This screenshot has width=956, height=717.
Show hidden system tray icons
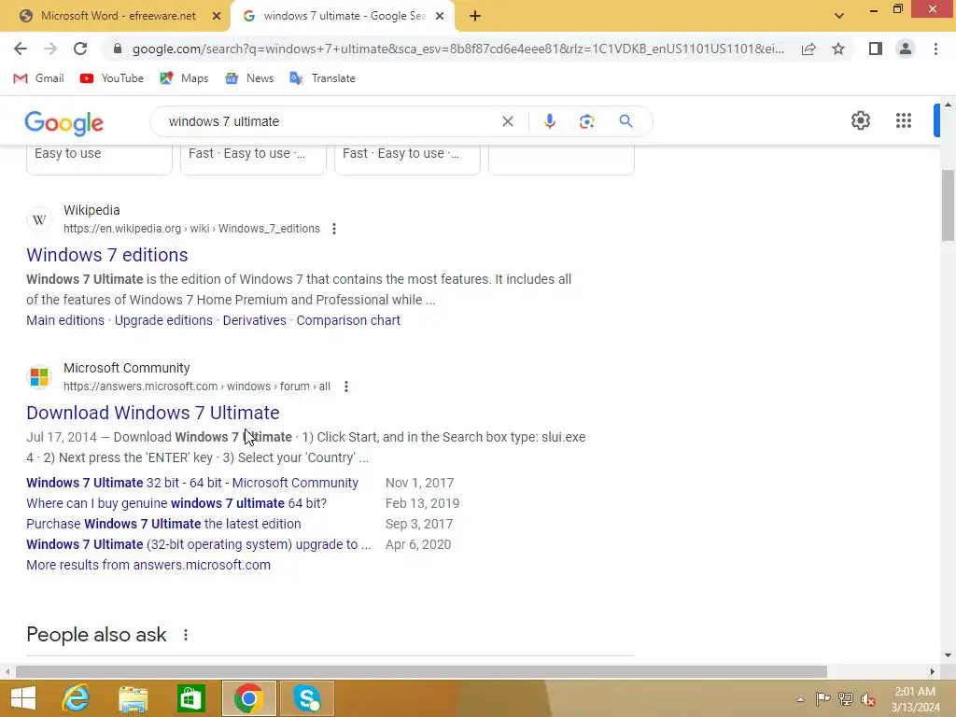800,699
